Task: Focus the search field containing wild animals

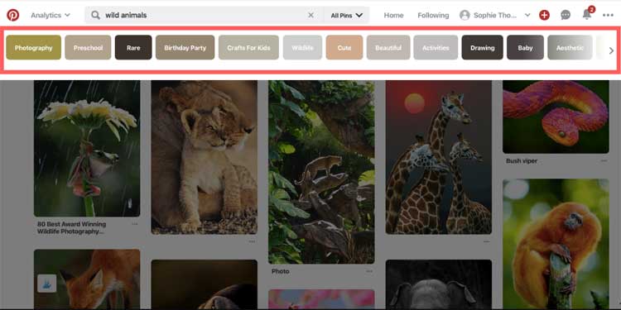Action: 204,15
